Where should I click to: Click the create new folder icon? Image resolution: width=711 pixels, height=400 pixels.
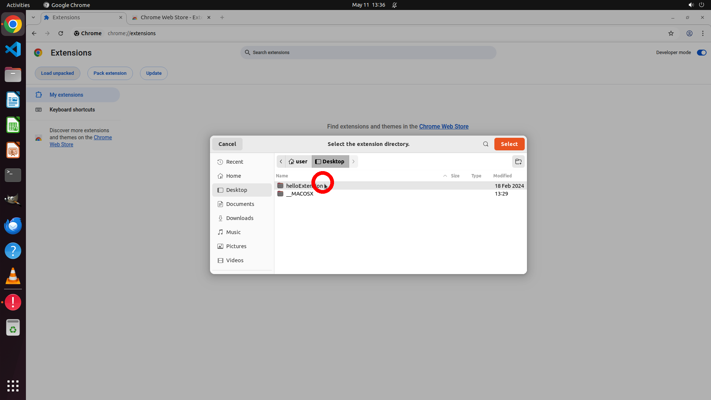click(518, 161)
